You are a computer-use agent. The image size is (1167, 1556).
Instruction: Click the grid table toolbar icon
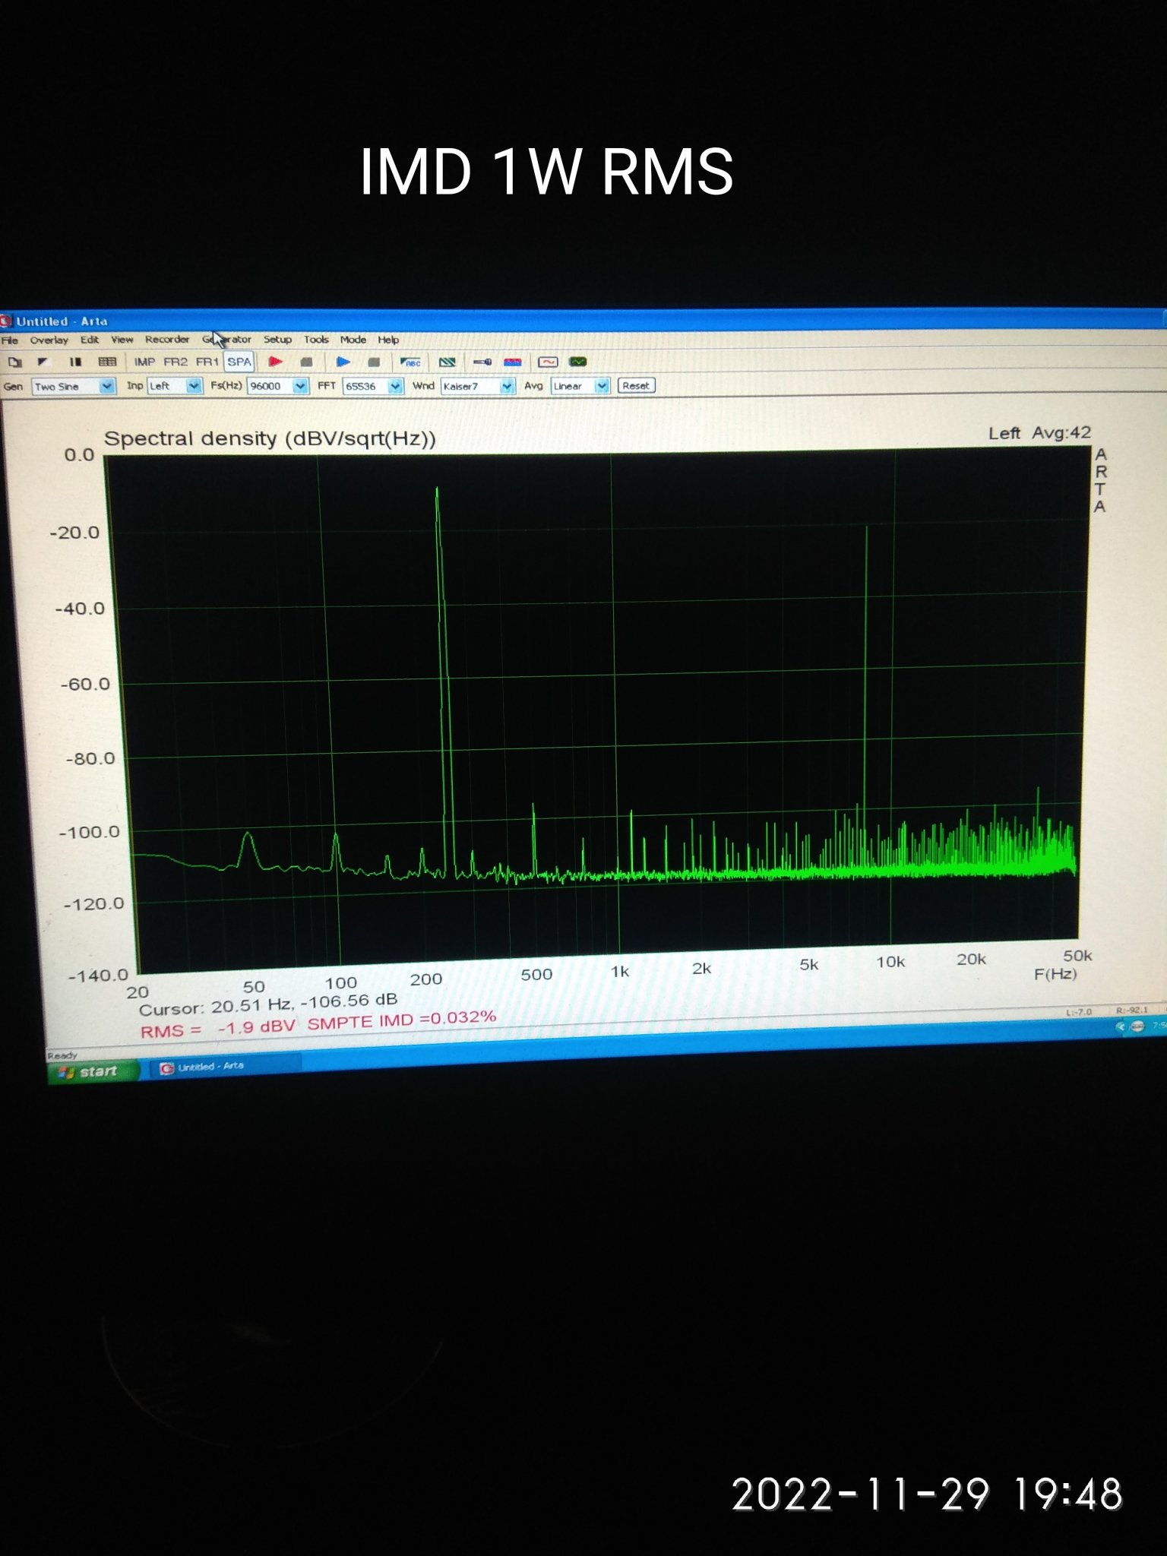tap(107, 362)
